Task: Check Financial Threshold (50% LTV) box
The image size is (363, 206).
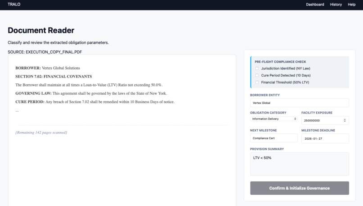Action: (257, 82)
